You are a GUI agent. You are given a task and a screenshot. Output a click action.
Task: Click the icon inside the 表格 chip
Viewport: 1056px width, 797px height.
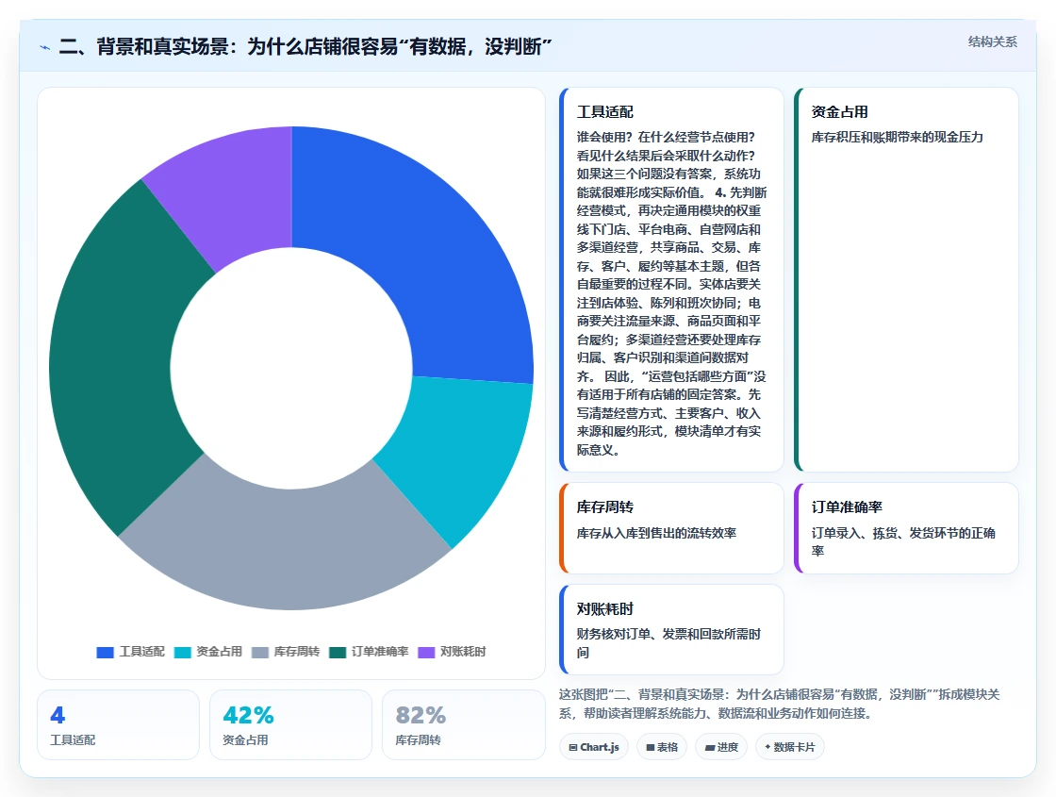click(x=651, y=747)
